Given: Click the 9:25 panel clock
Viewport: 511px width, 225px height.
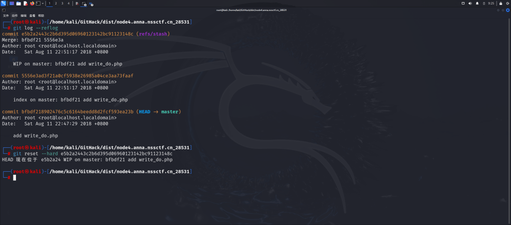Looking at the screenshot, I should 491,3.
